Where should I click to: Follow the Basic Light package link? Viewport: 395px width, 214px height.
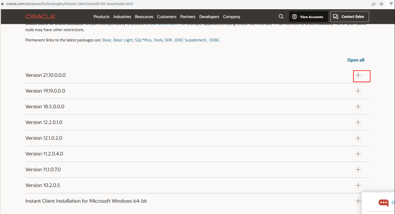[x=123, y=40]
